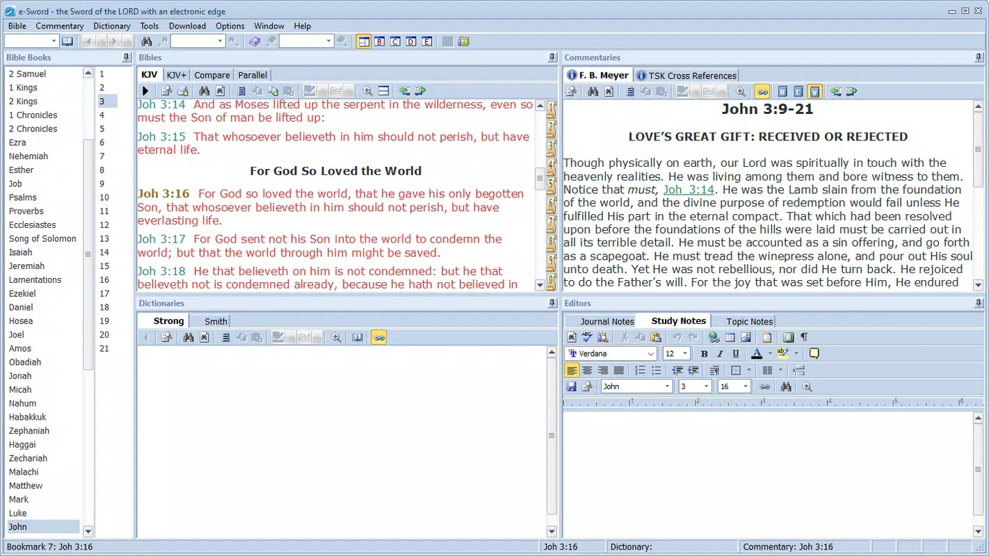Click the zoom magnifier in Commentaries toolbar
This screenshot has height=556, width=989.
[x=741, y=91]
